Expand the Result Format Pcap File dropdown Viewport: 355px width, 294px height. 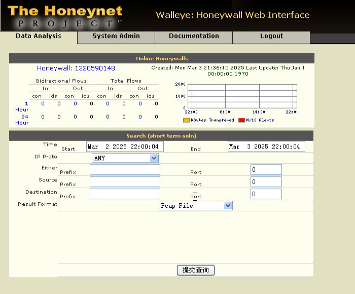(196, 206)
